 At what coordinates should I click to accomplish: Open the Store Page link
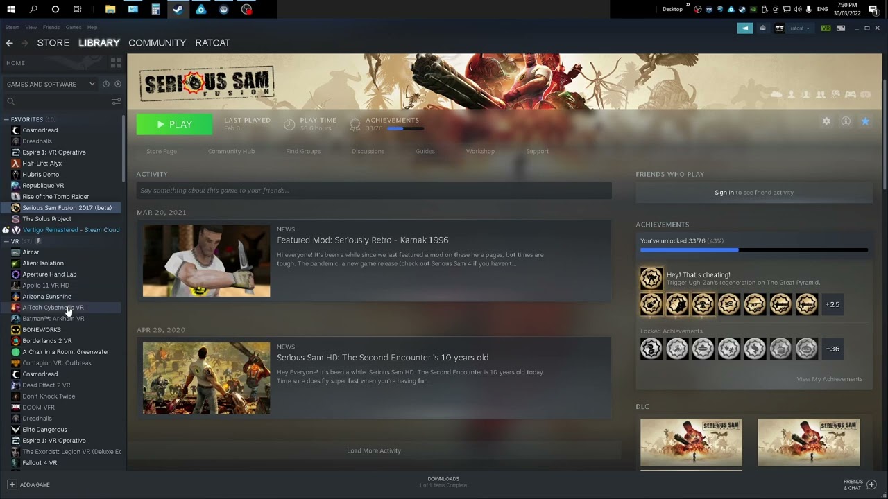162,151
